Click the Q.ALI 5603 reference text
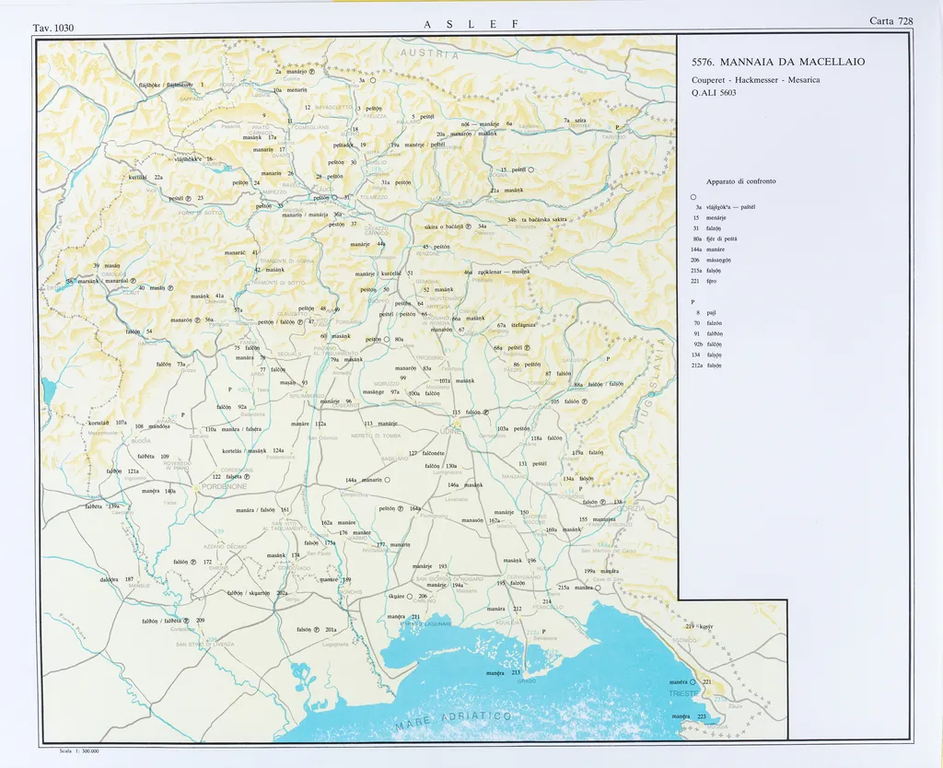The height and width of the screenshot is (768, 943). pyautogui.click(x=714, y=92)
